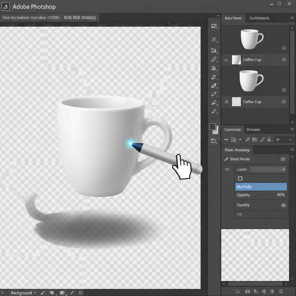Click the new document icon in bottom panel bar
Screen dimensions: 296x296
[238, 291]
